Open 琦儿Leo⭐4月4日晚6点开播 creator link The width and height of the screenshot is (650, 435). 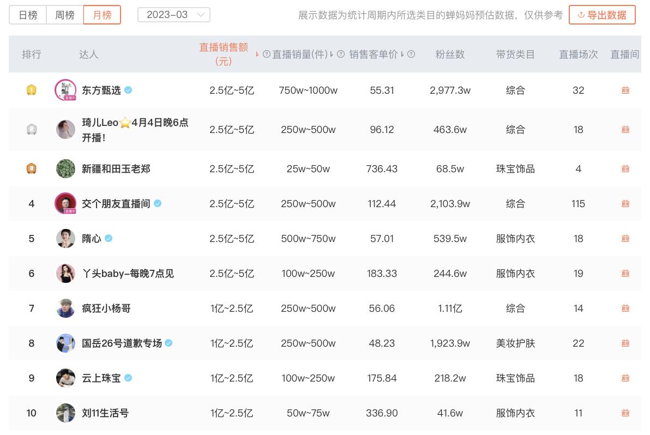coord(135,130)
